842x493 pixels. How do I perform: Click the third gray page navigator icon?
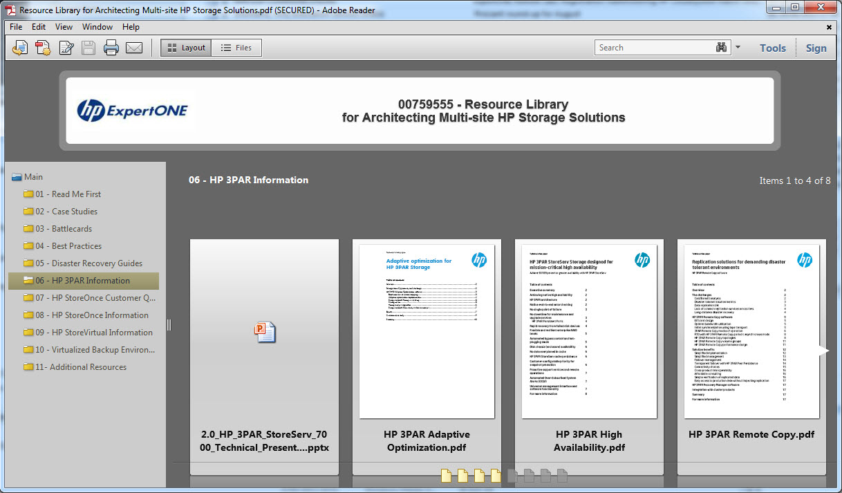(x=545, y=475)
